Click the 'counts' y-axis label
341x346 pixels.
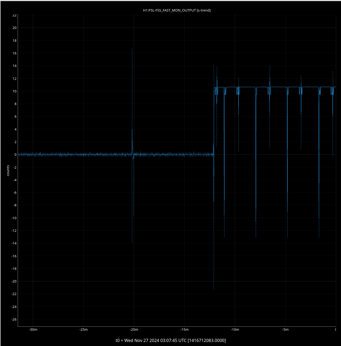[8, 171]
